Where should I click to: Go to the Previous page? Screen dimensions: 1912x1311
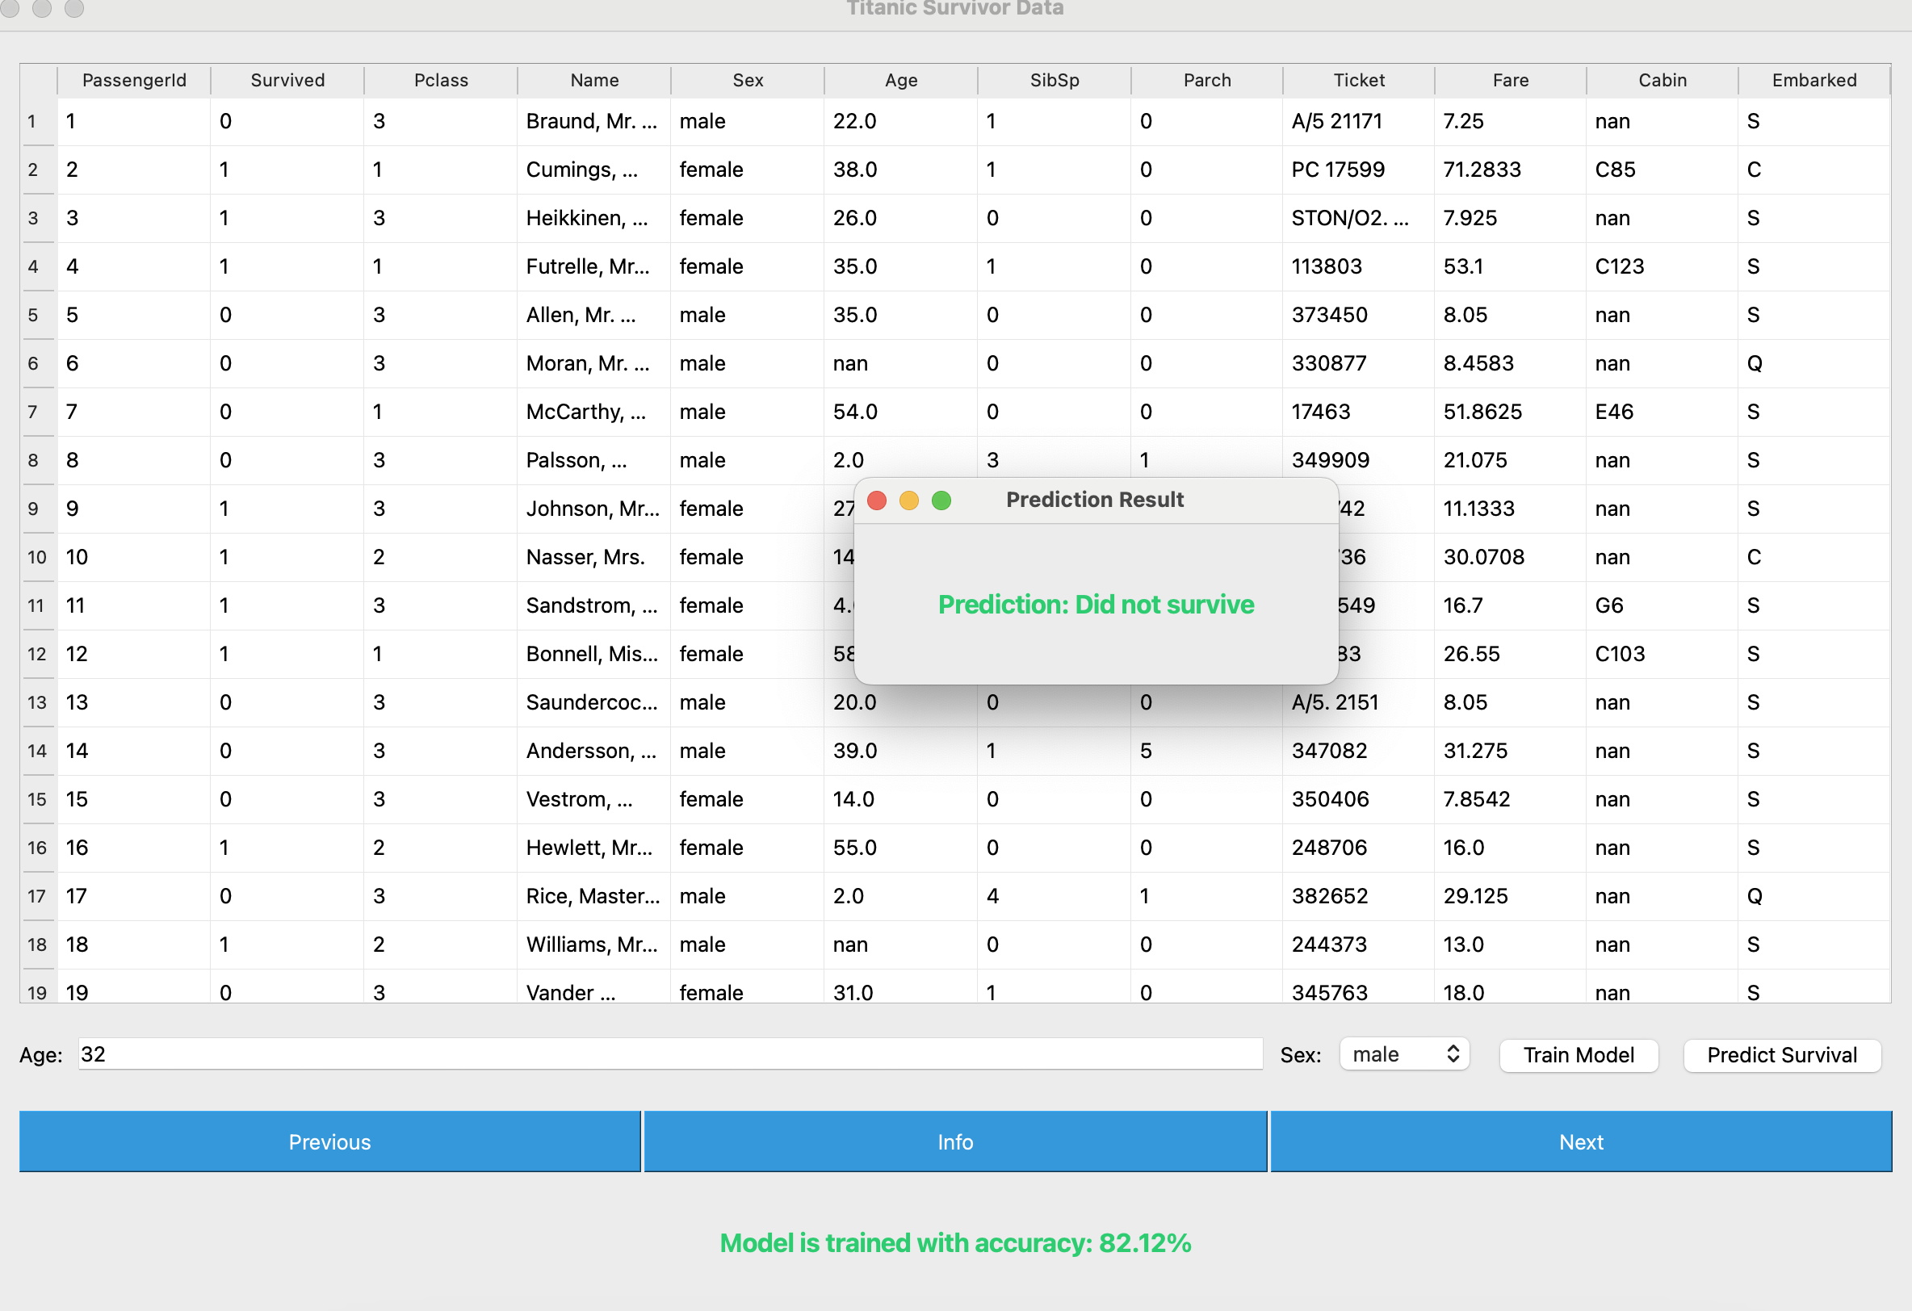pyautogui.click(x=330, y=1141)
